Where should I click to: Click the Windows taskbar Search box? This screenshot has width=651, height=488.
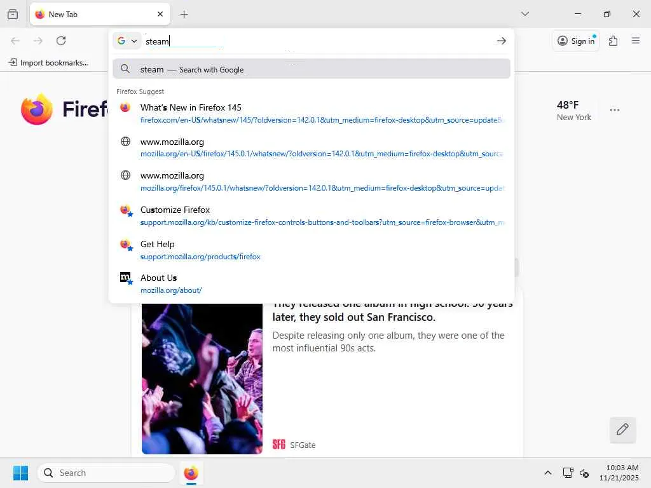click(106, 473)
